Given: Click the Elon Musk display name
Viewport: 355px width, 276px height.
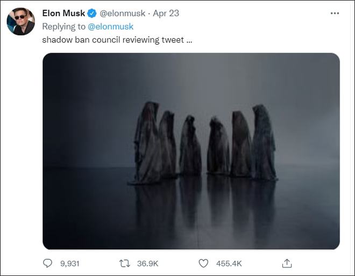Looking at the screenshot, I should tap(63, 13).
